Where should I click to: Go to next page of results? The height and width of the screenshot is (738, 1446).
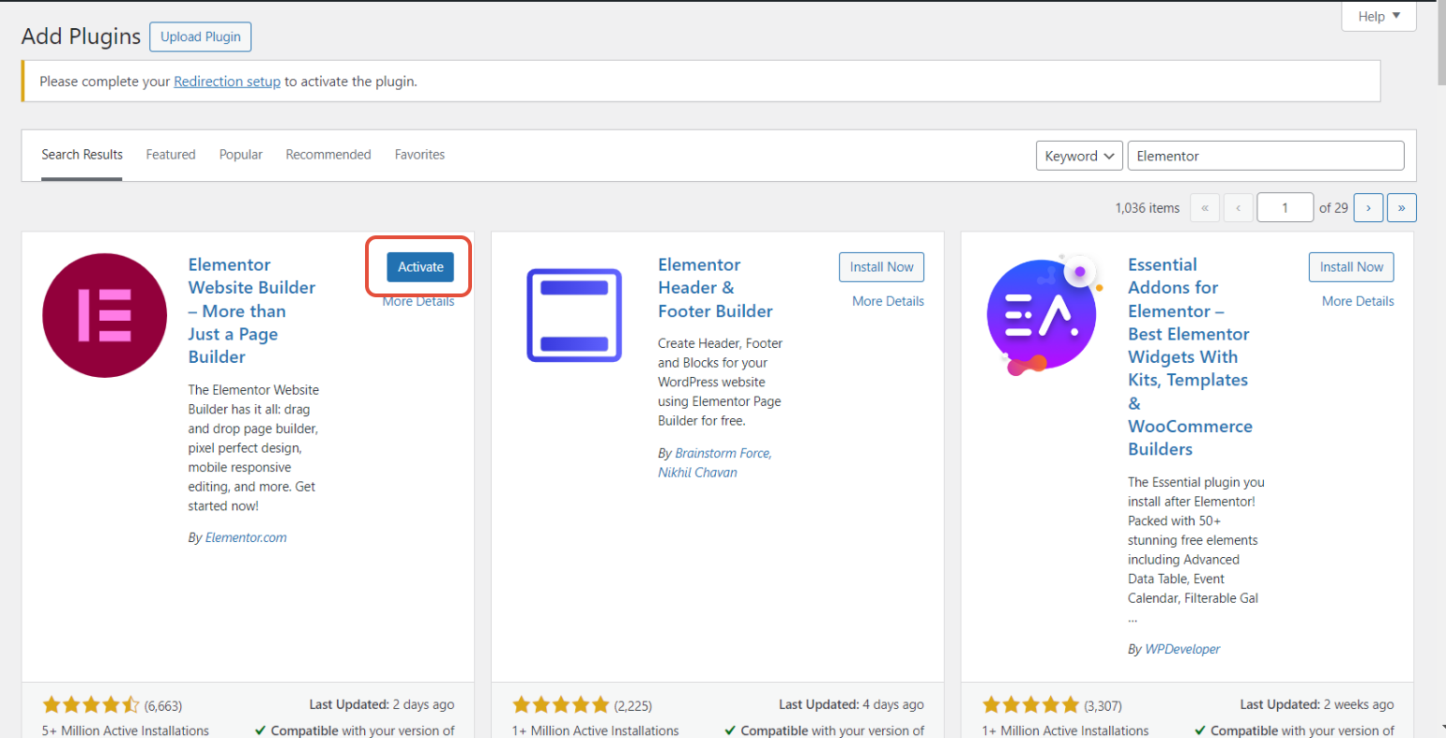coord(1368,208)
